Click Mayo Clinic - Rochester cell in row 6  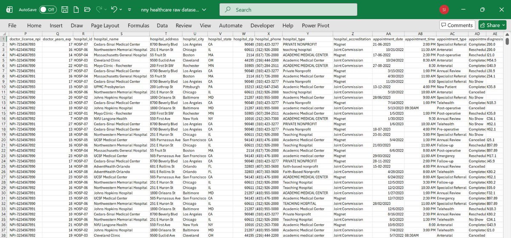point(121,65)
